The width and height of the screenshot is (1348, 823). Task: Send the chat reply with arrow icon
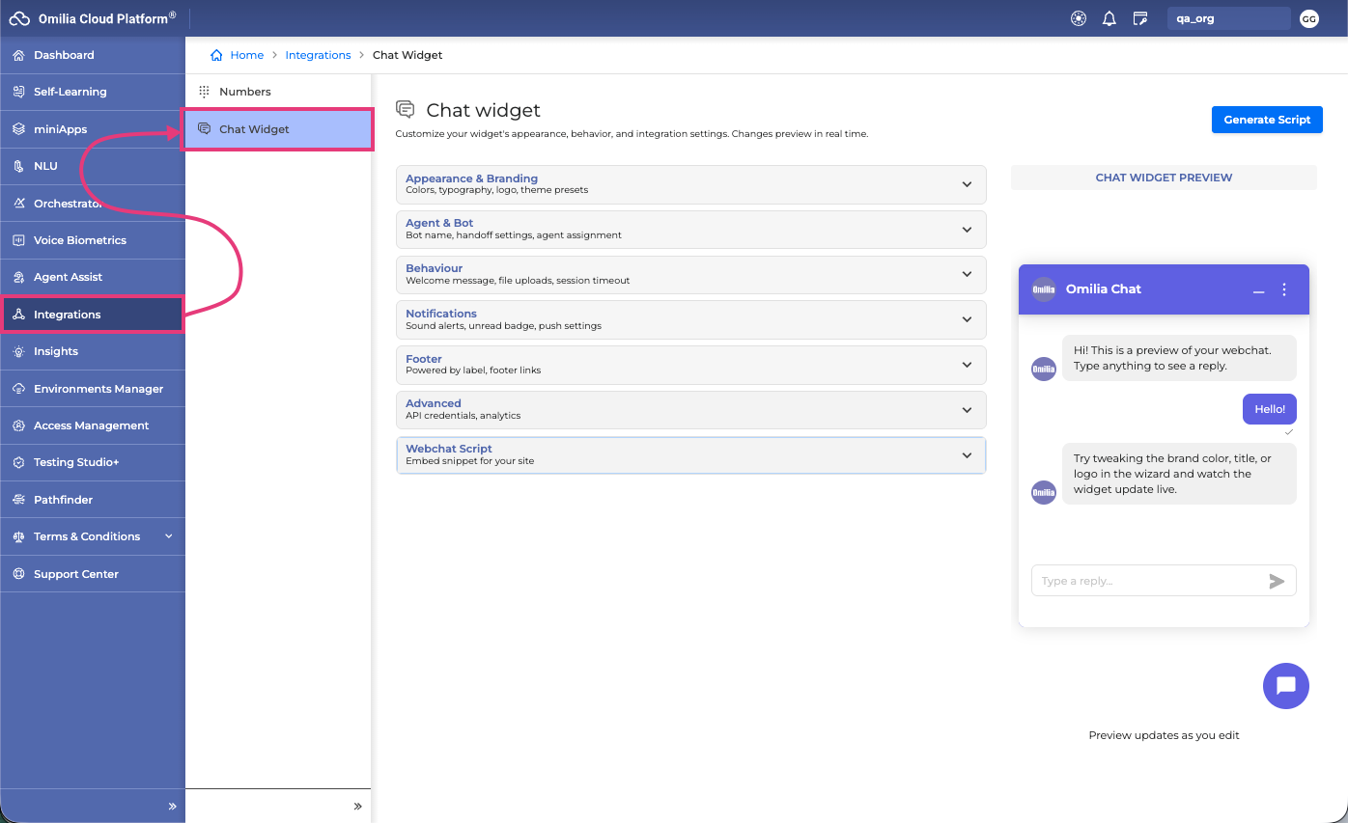[1277, 581]
